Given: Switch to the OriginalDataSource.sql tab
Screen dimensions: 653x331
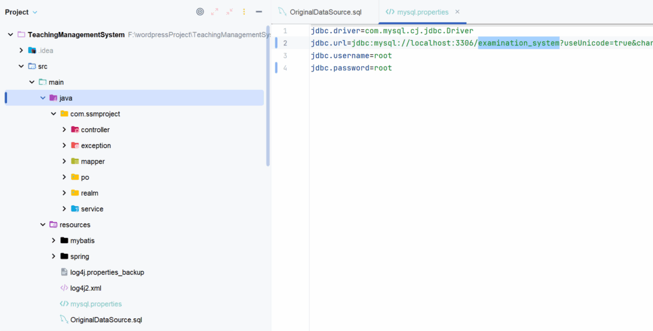Looking at the screenshot, I should (321, 12).
